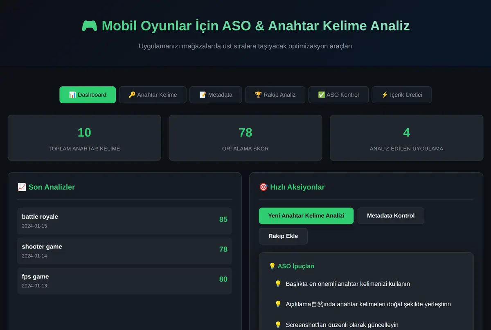Click the score 80 for fps game

click(223, 279)
